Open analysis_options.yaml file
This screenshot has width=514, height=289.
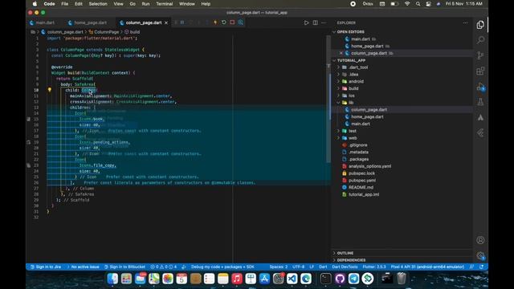[x=369, y=166]
